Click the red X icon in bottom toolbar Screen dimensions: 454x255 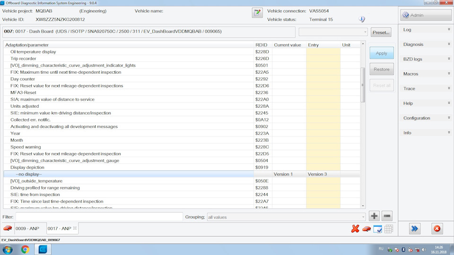[x=355, y=229]
